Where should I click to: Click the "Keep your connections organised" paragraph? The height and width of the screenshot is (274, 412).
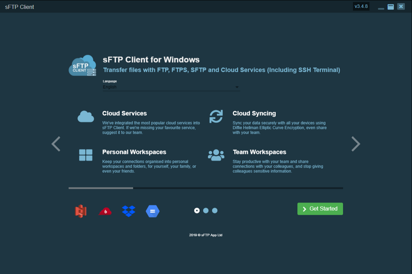coord(149,166)
